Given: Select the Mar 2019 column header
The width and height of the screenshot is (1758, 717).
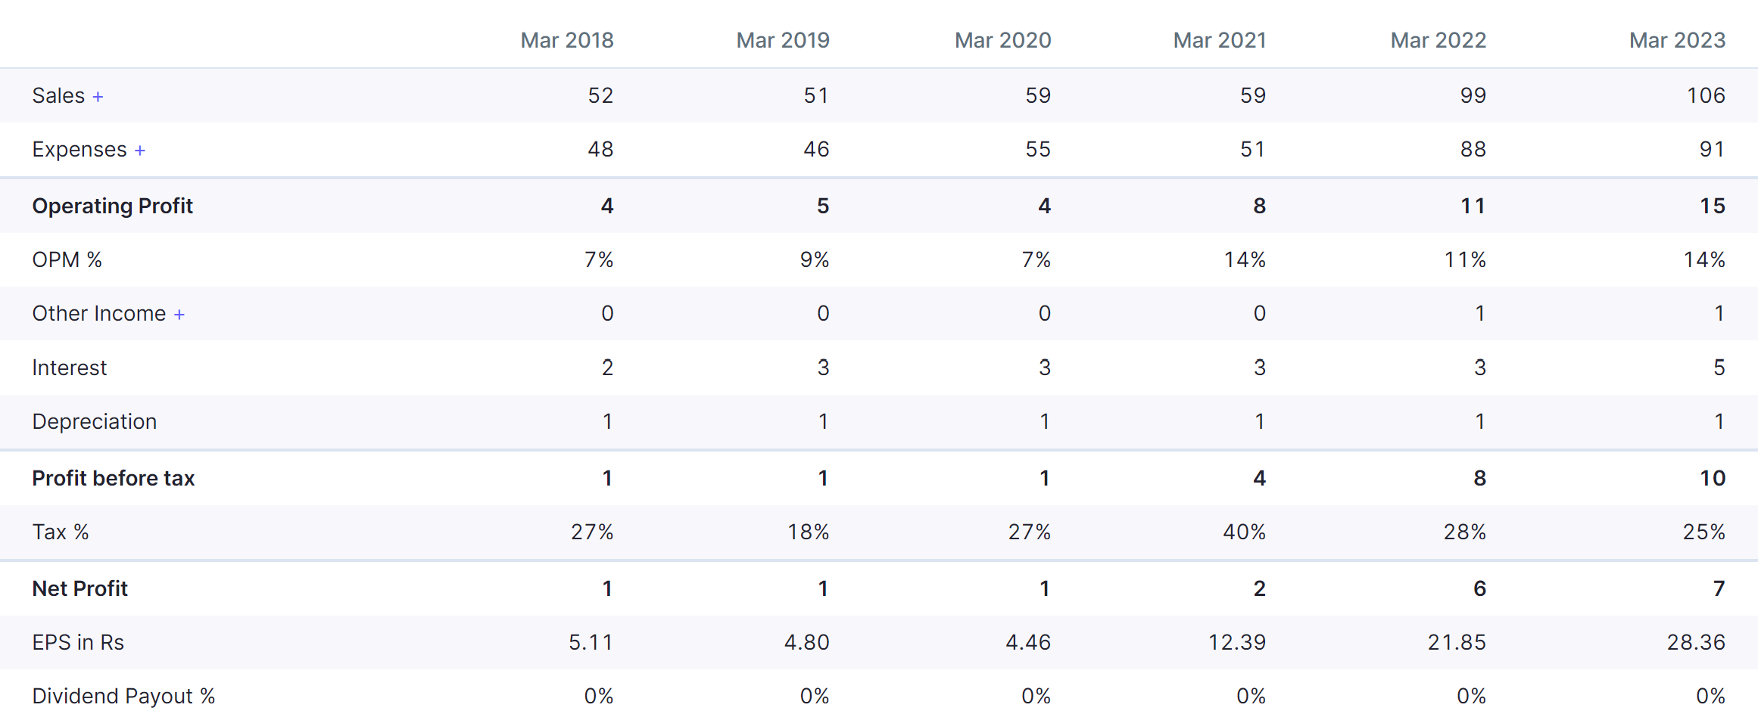Looking at the screenshot, I should (x=783, y=40).
